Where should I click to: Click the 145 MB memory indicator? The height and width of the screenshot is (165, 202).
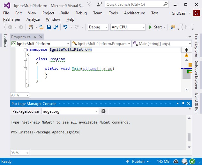click(163, 161)
